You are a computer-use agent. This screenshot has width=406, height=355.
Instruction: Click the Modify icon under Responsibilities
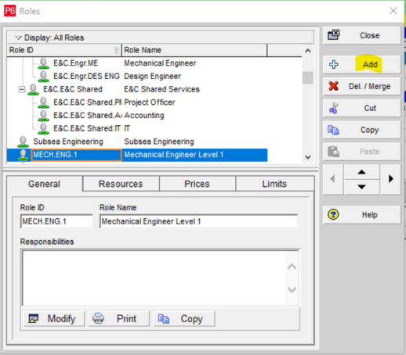pyautogui.click(x=34, y=318)
